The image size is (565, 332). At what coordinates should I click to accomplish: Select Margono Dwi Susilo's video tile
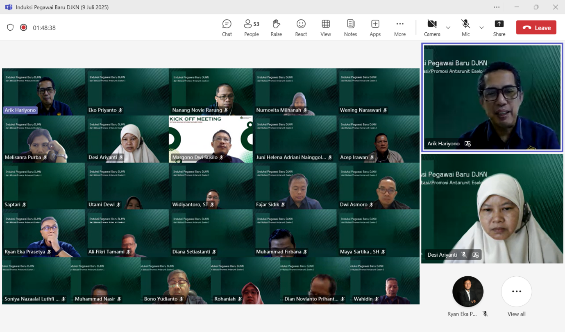(x=211, y=139)
